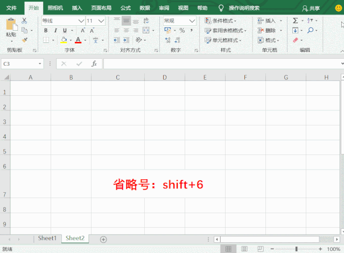Select the Format Painter brush
The image size is (344, 253).
pos(25,40)
